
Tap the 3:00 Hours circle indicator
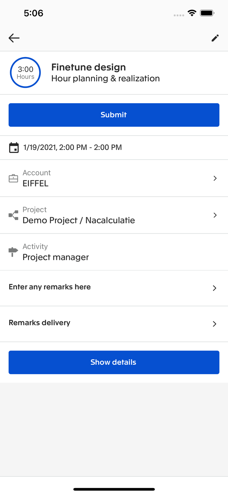pyautogui.click(x=25, y=73)
